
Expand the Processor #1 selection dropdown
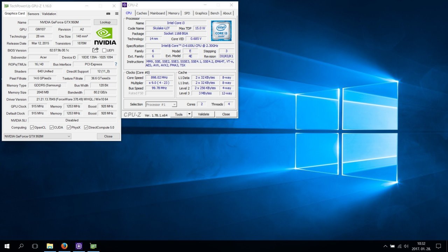(174, 104)
